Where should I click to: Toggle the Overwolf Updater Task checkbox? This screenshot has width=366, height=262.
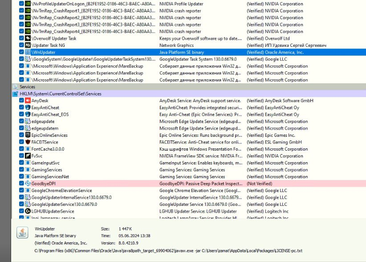click(x=21, y=38)
